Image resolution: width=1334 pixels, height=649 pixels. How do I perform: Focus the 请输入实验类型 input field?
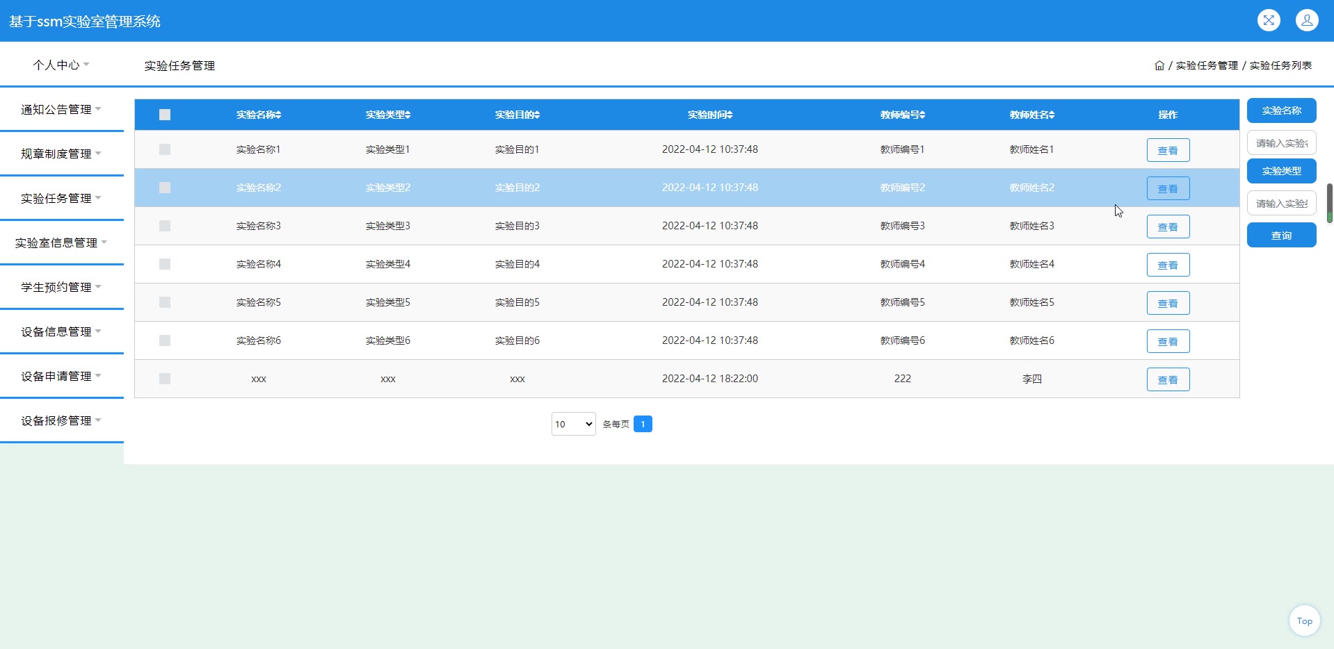1281,203
